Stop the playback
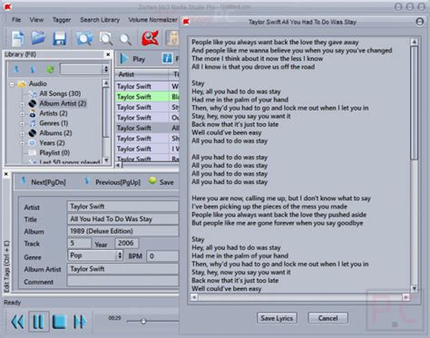The image size is (430, 338). click(59, 322)
